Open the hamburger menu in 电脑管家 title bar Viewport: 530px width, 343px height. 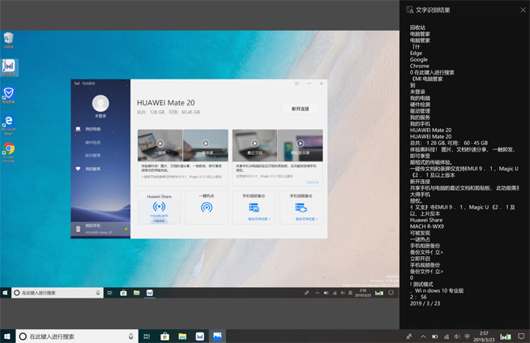click(x=297, y=84)
